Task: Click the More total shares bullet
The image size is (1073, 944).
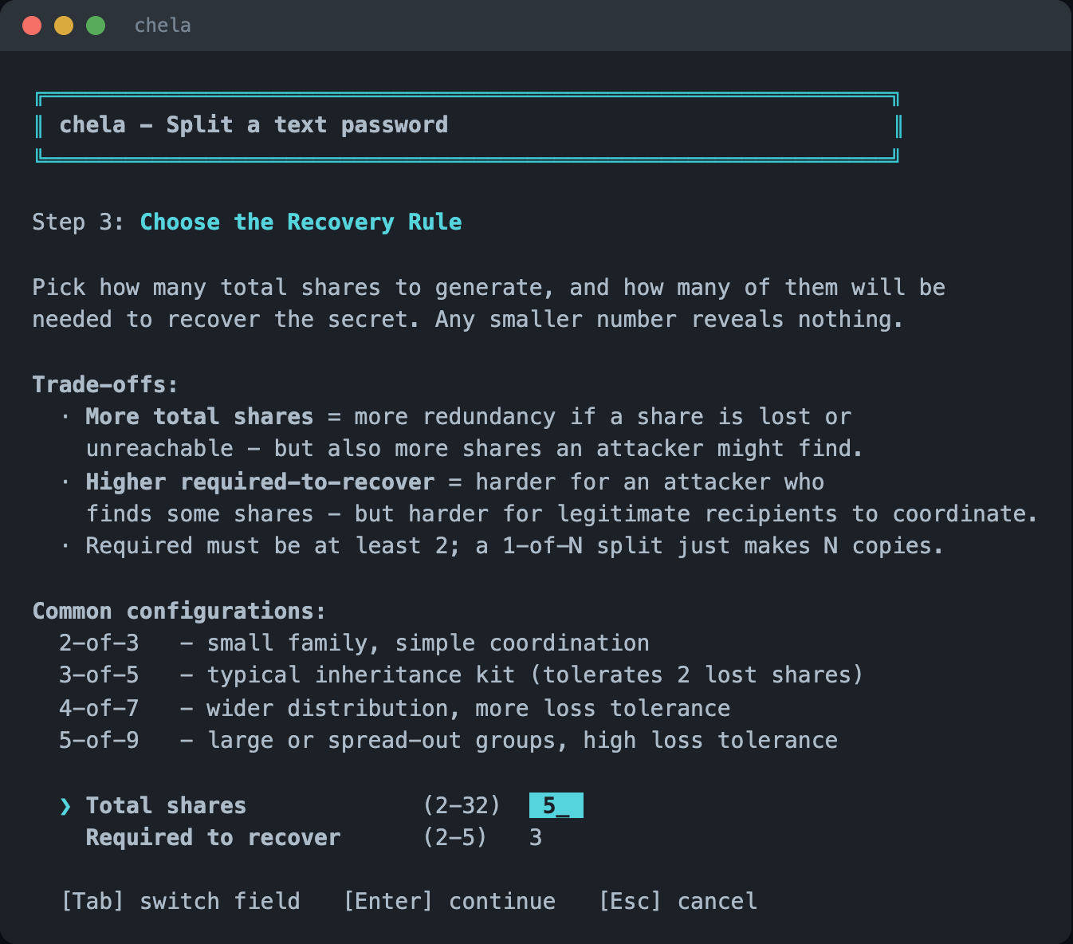Action: coord(462,432)
